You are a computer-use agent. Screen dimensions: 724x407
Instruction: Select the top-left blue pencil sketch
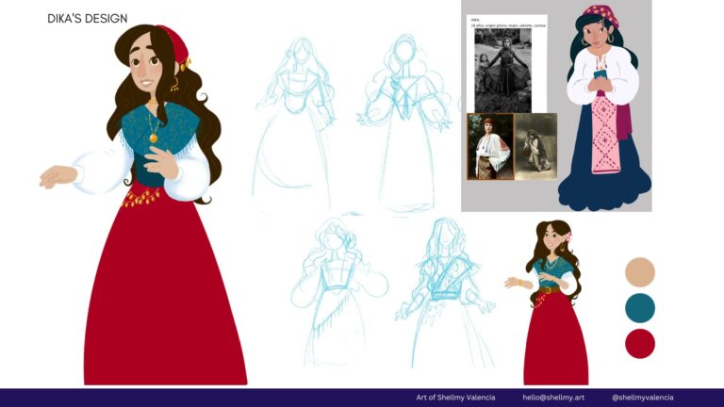(295, 122)
